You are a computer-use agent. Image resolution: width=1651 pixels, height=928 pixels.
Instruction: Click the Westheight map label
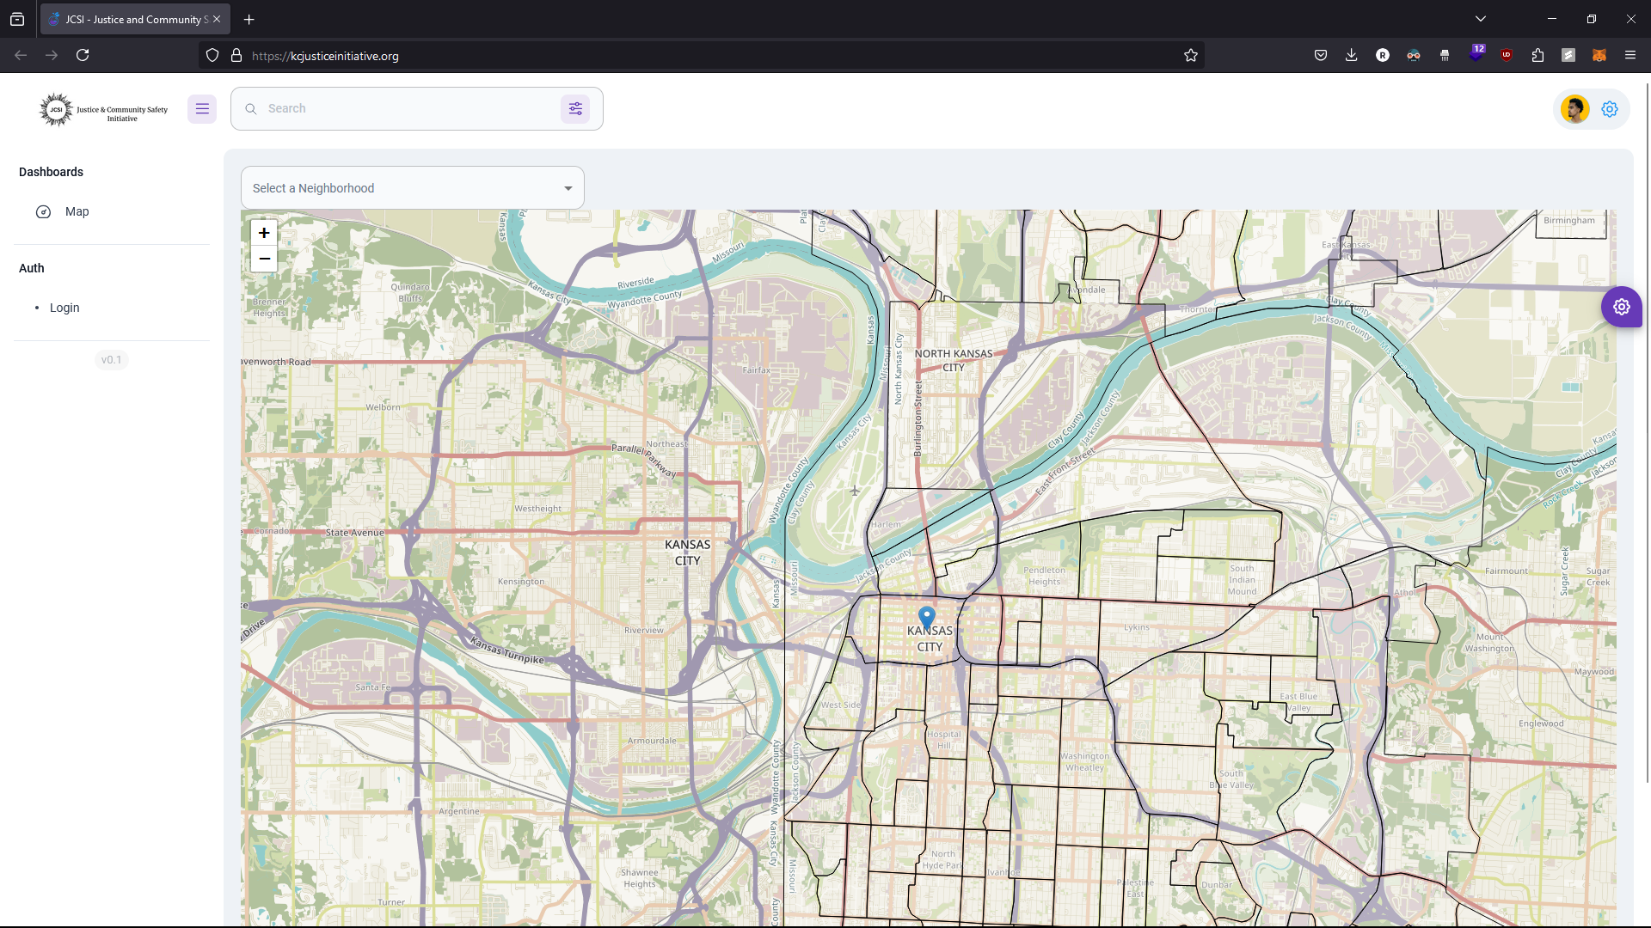click(x=537, y=509)
